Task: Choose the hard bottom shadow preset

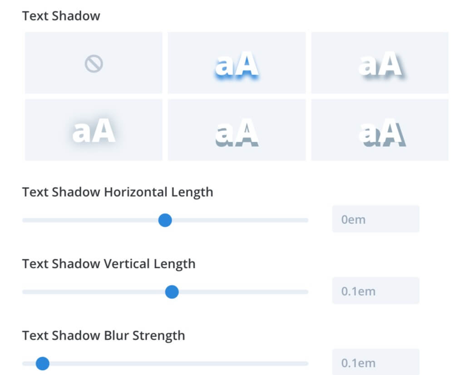Action: [x=237, y=130]
